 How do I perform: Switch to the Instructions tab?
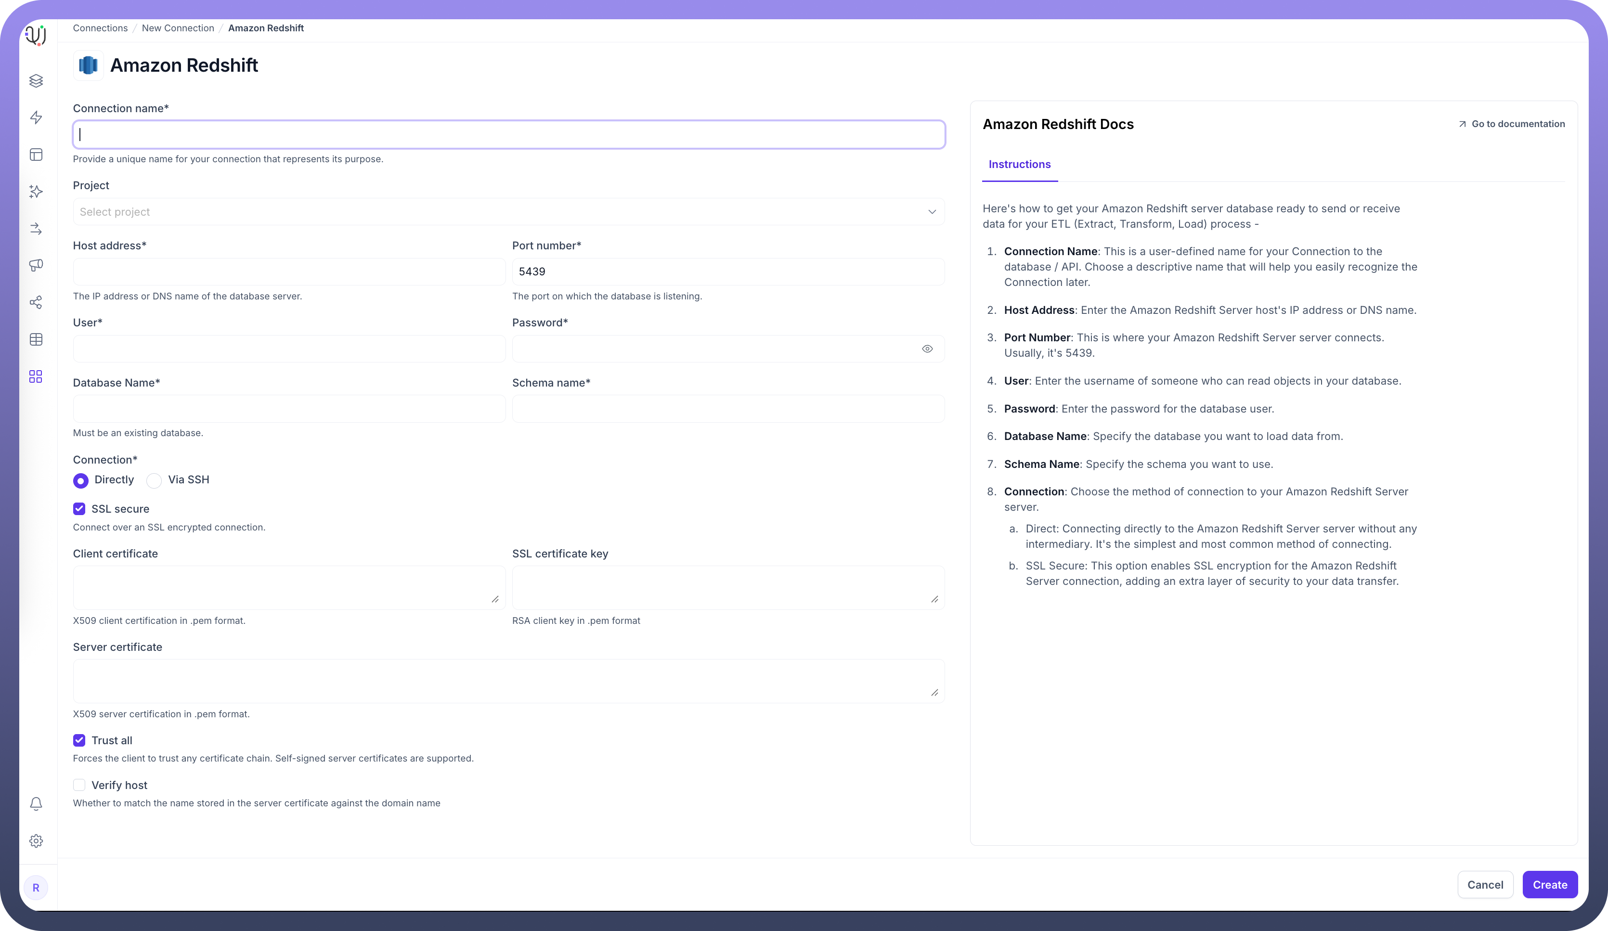(1019, 165)
